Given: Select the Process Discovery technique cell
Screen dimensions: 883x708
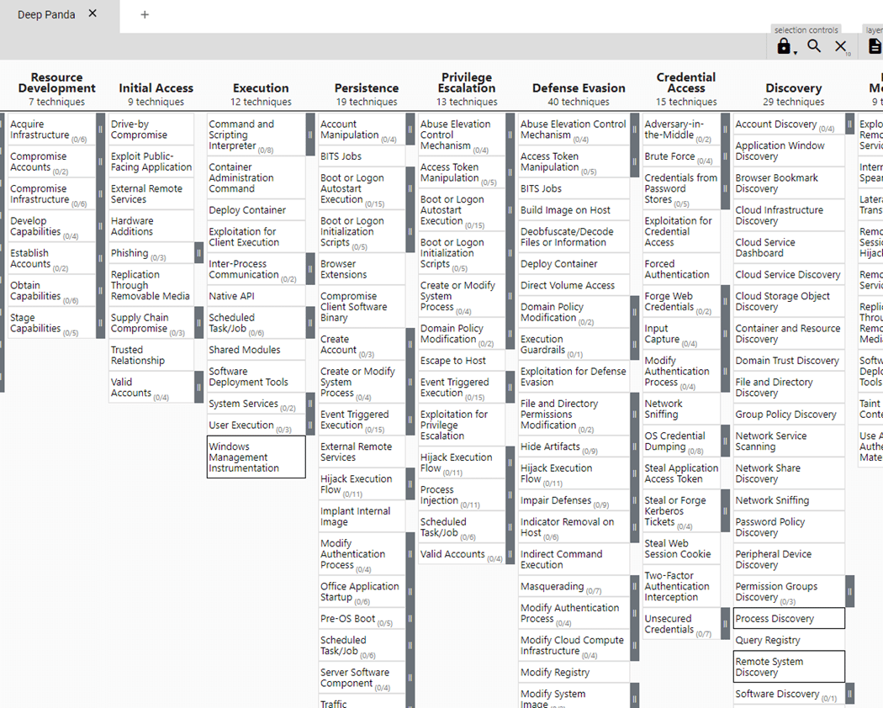Looking at the screenshot, I should [x=788, y=619].
